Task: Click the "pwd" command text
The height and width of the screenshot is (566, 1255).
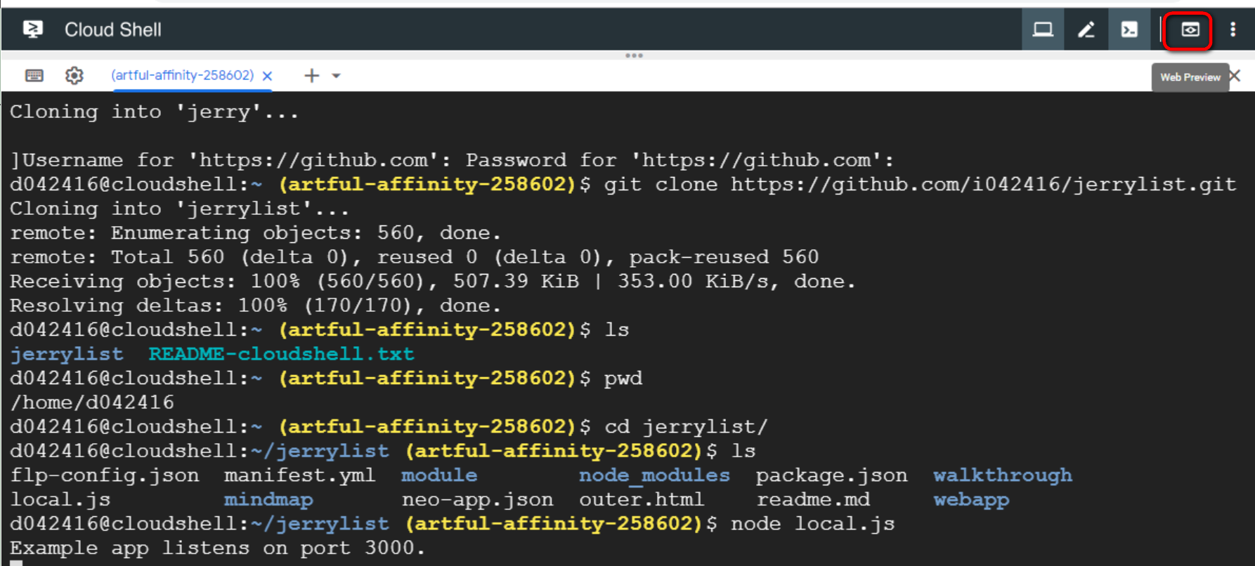Action: pyautogui.click(x=623, y=379)
